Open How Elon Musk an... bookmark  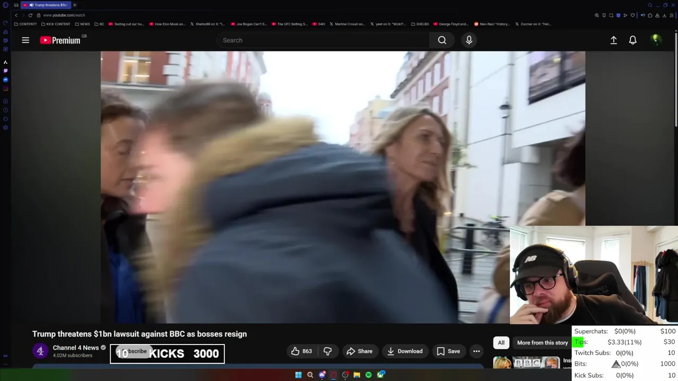tap(167, 24)
